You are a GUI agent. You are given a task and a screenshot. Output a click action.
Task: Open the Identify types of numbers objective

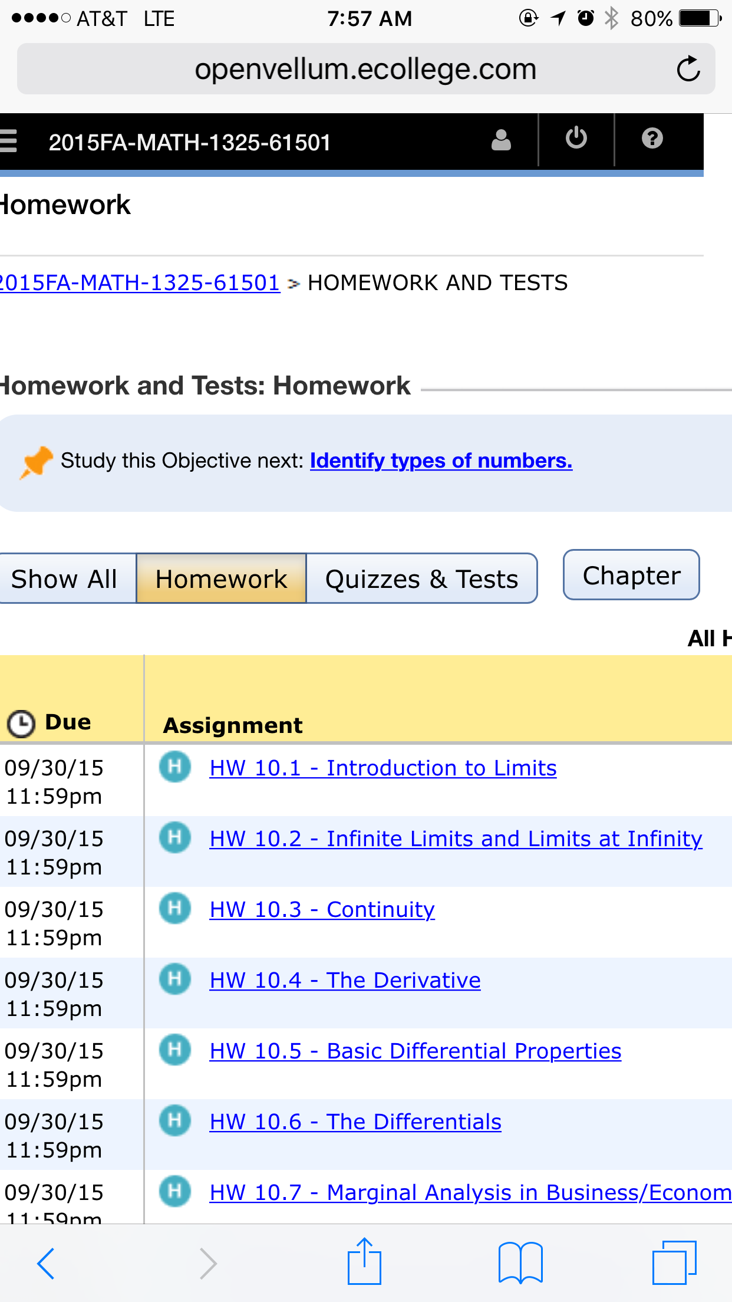coord(441,461)
